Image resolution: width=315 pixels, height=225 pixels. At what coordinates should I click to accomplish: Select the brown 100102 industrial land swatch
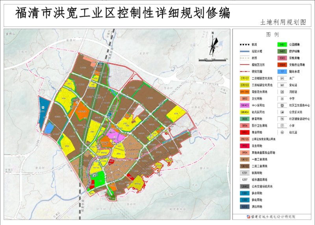click(x=245, y=166)
